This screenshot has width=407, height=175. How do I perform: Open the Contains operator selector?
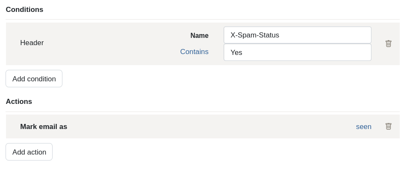pyautogui.click(x=194, y=52)
